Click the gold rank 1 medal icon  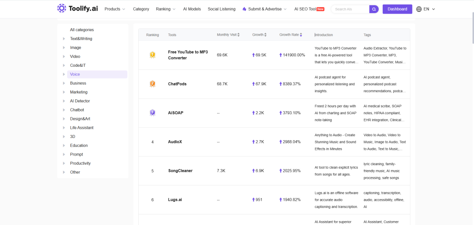click(x=152, y=55)
